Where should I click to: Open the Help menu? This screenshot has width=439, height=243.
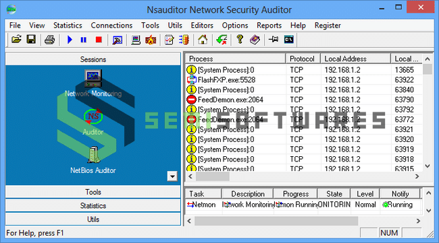pos(298,26)
